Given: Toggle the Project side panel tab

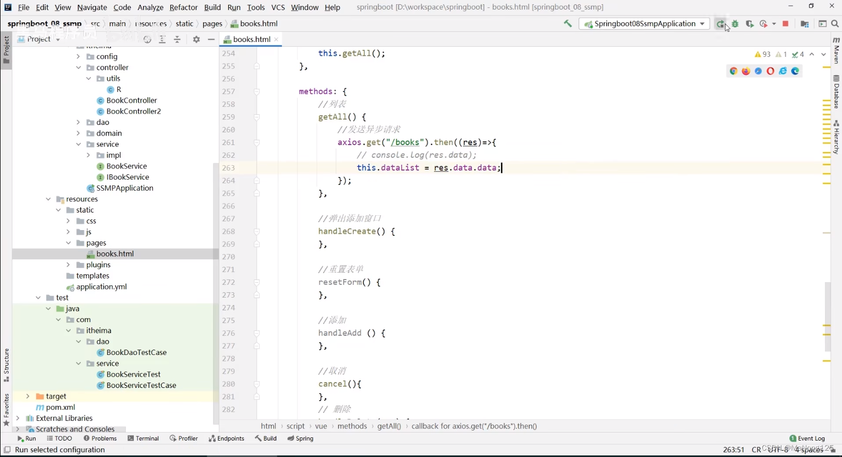Looking at the screenshot, I should click(x=6, y=50).
